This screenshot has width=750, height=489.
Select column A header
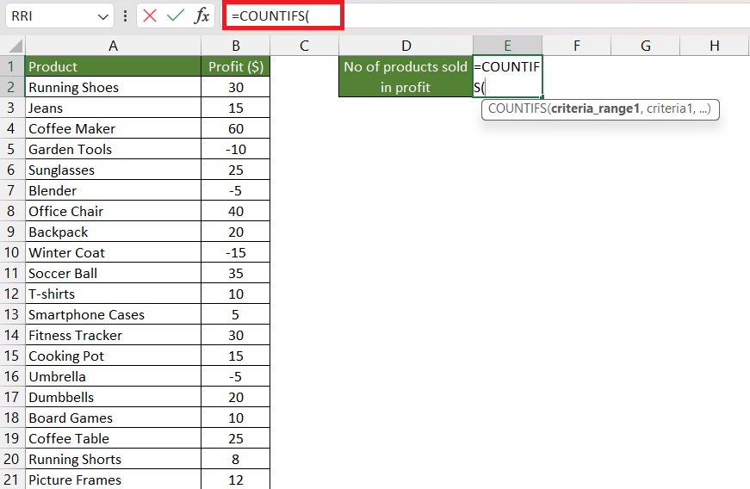click(x=113, y=46)
